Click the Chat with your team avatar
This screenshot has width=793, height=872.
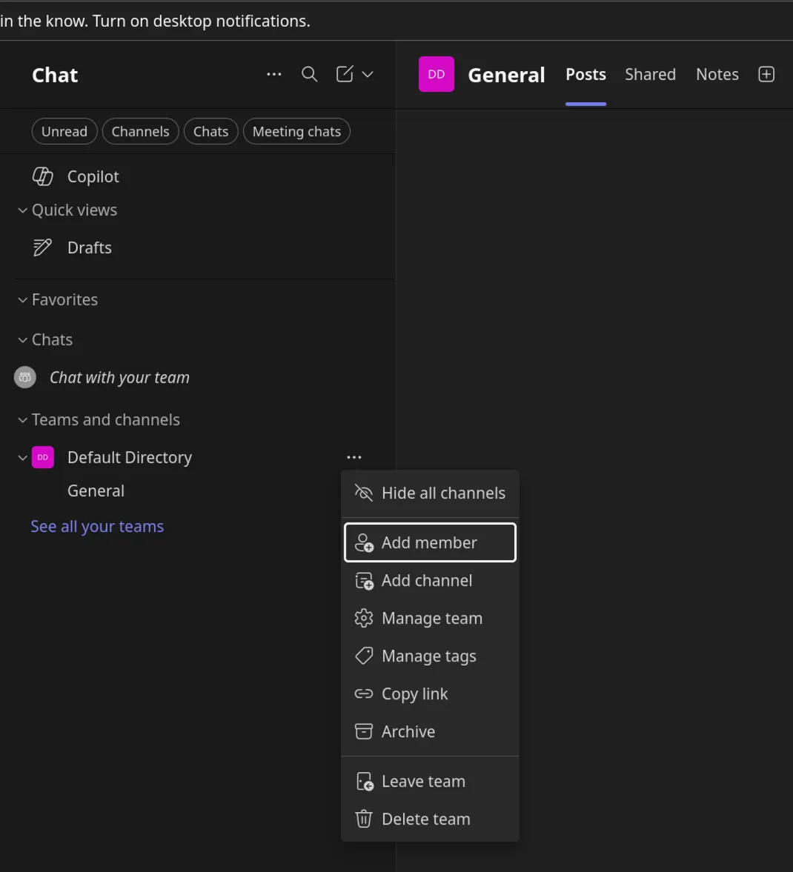[x=25, y=377]
